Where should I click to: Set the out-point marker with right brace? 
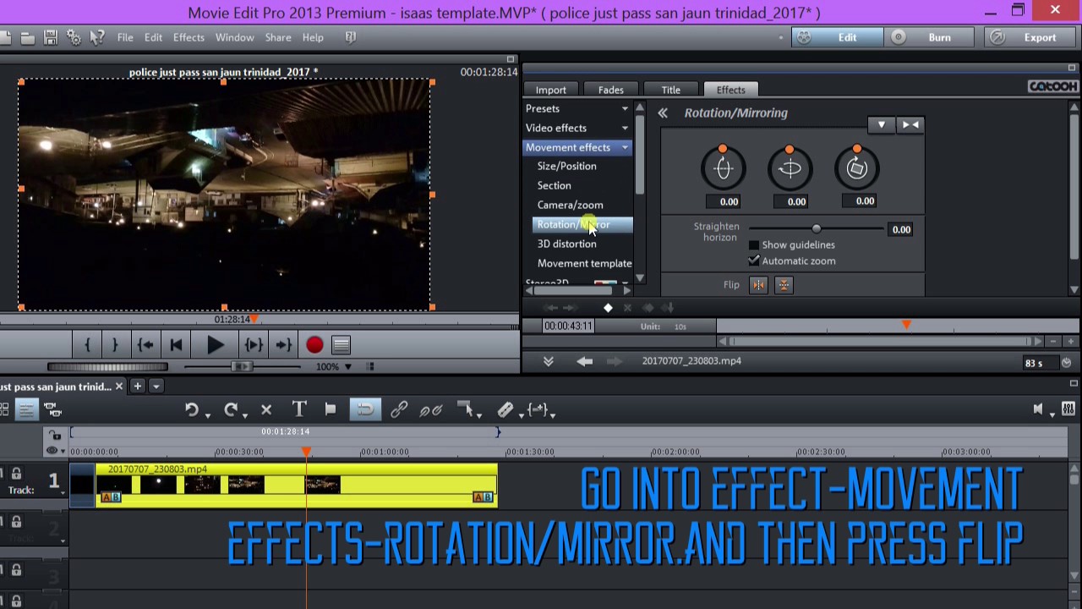point(114,345)
